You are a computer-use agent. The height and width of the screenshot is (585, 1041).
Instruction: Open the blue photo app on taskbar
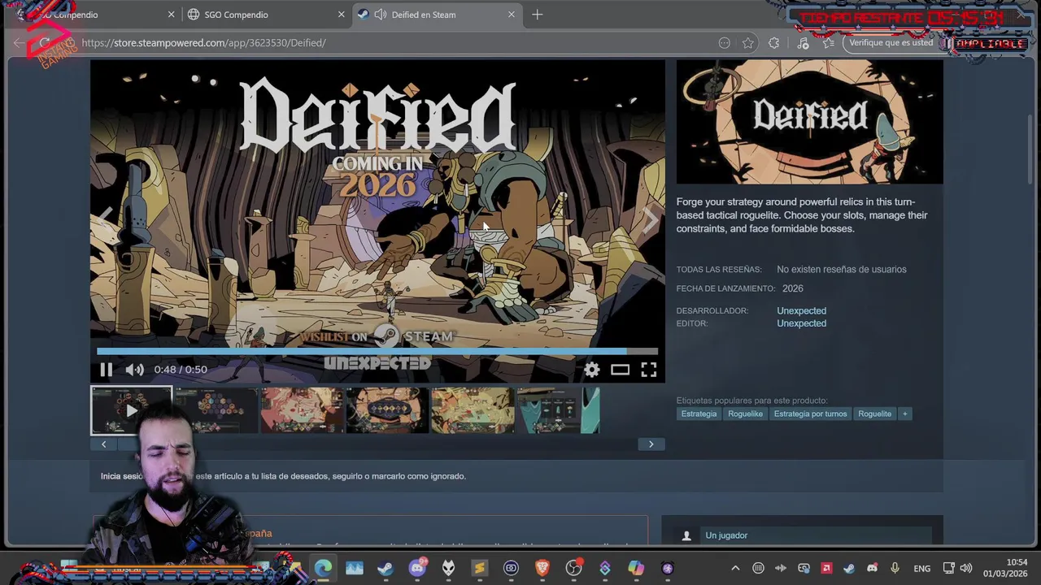[355, 569]
